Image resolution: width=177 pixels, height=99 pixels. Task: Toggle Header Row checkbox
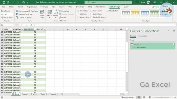78,11
